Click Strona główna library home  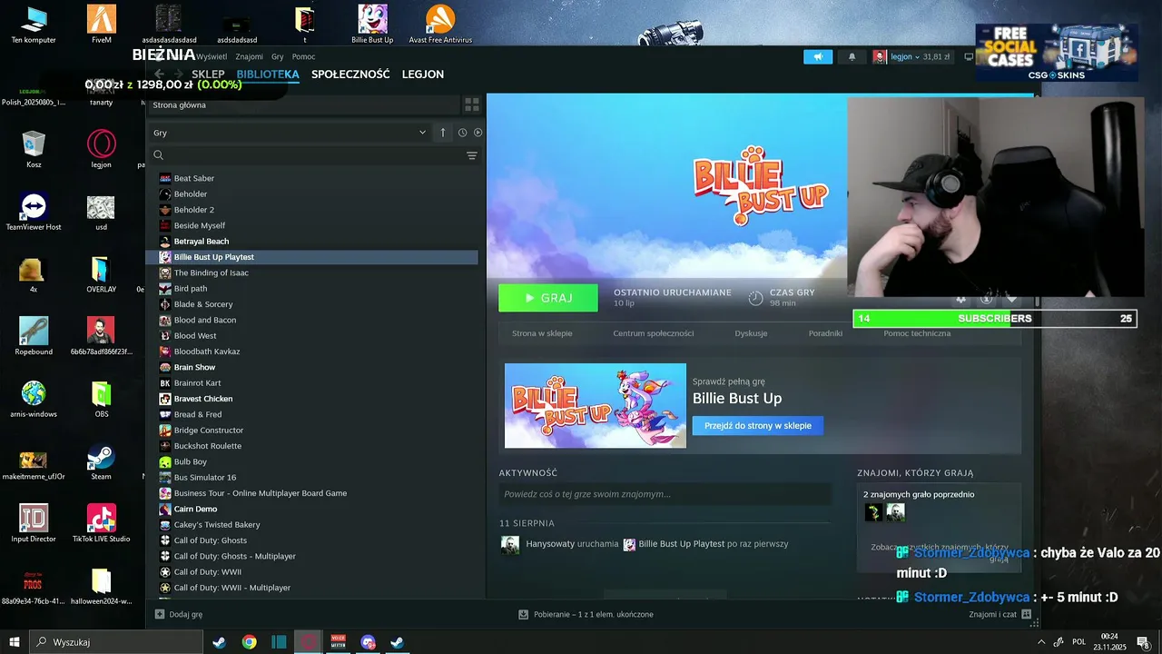[180, 105]
